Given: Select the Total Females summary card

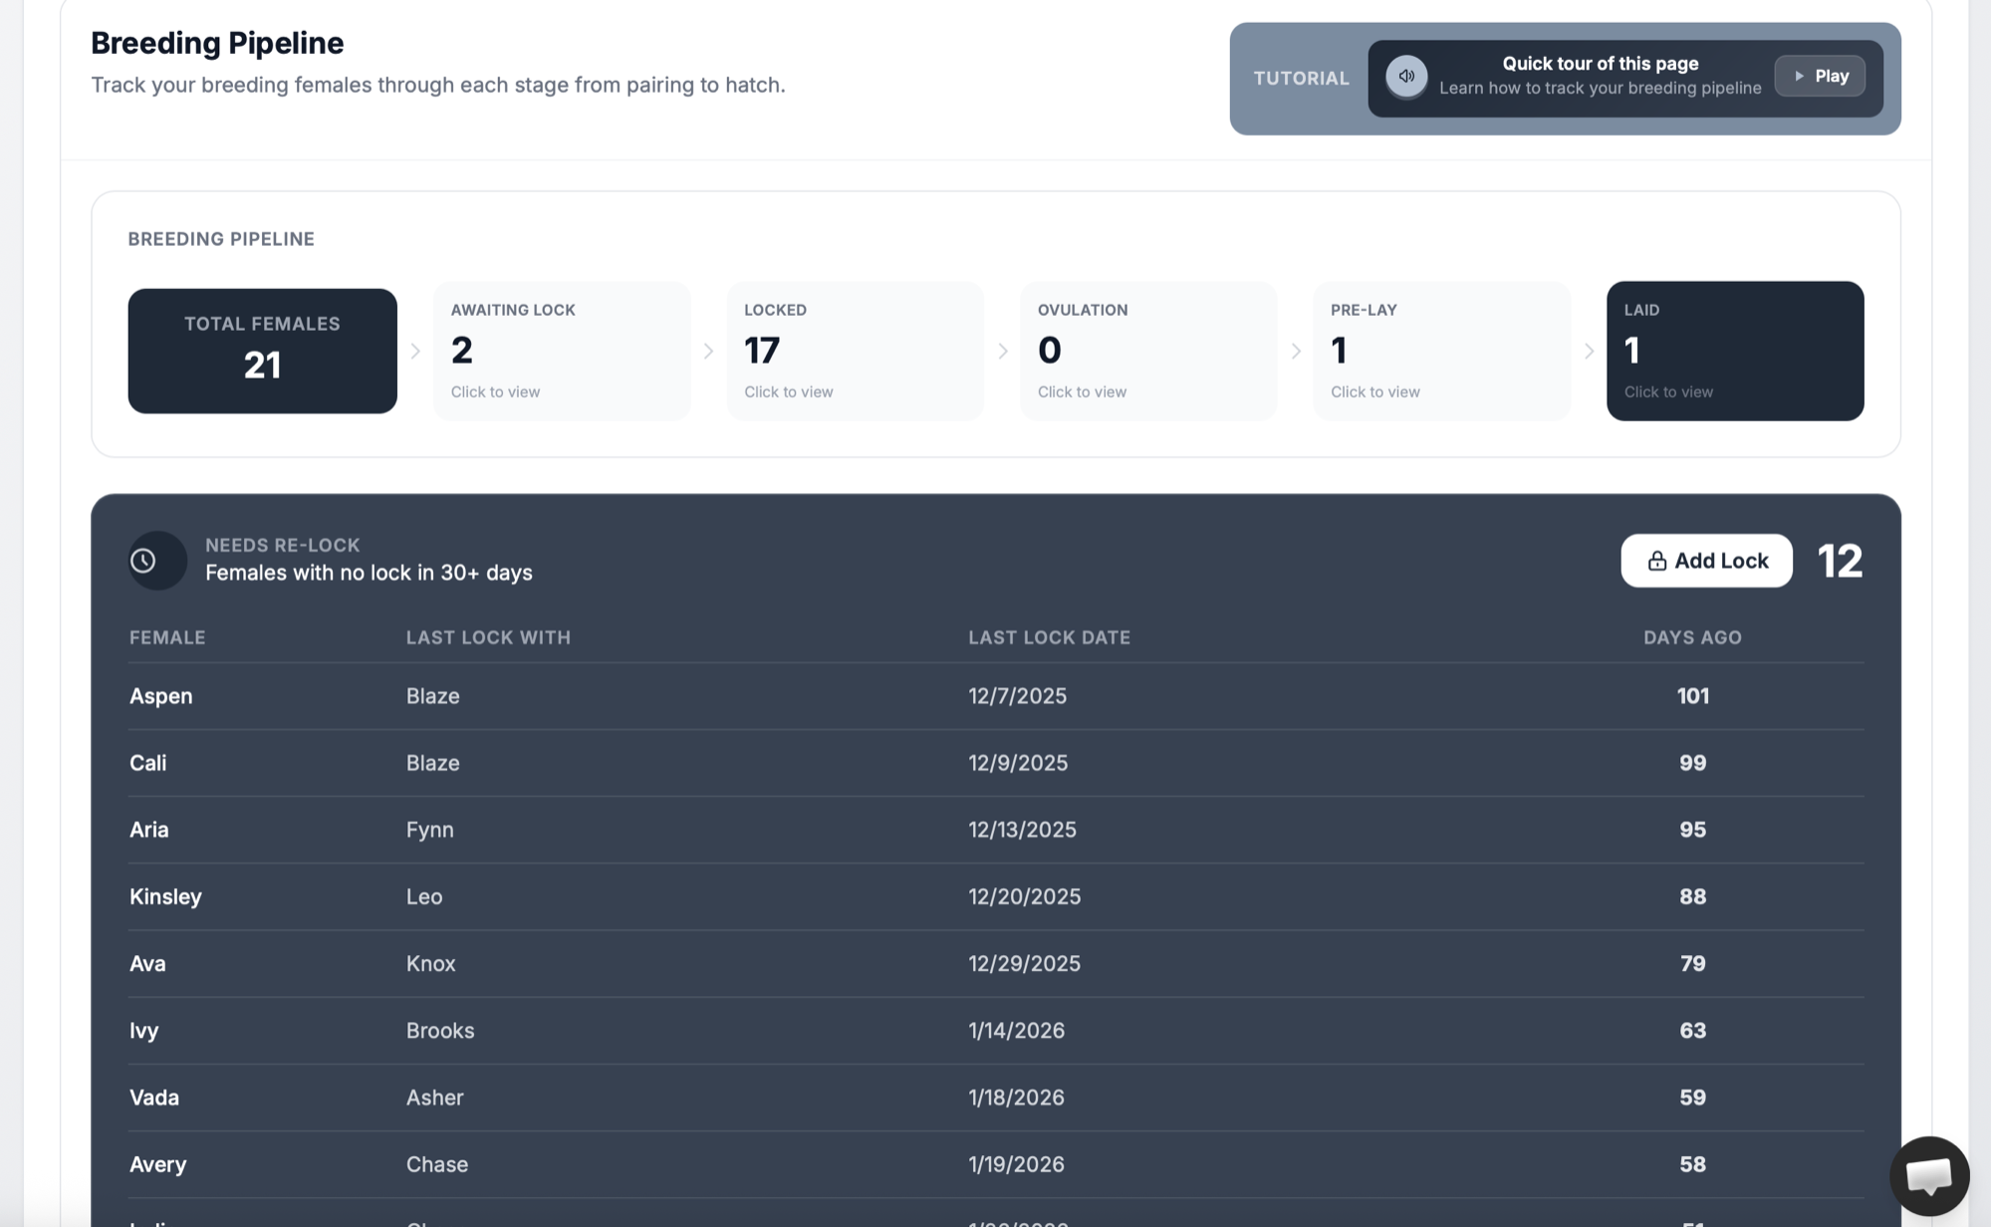Looking at the screenshot, I should (262, 351).
